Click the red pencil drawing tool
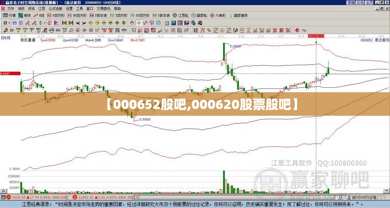Viewport: 390px width, 208px height. click(5, 30)
